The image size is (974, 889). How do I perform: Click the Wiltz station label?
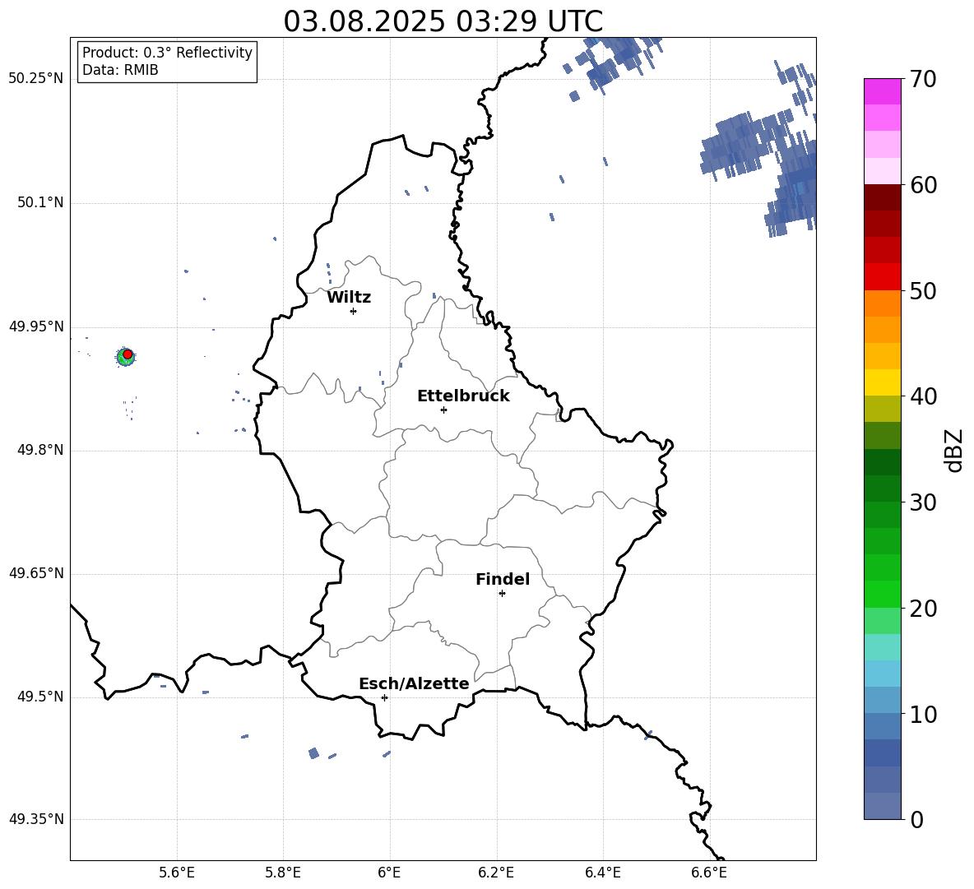point(349,298)
